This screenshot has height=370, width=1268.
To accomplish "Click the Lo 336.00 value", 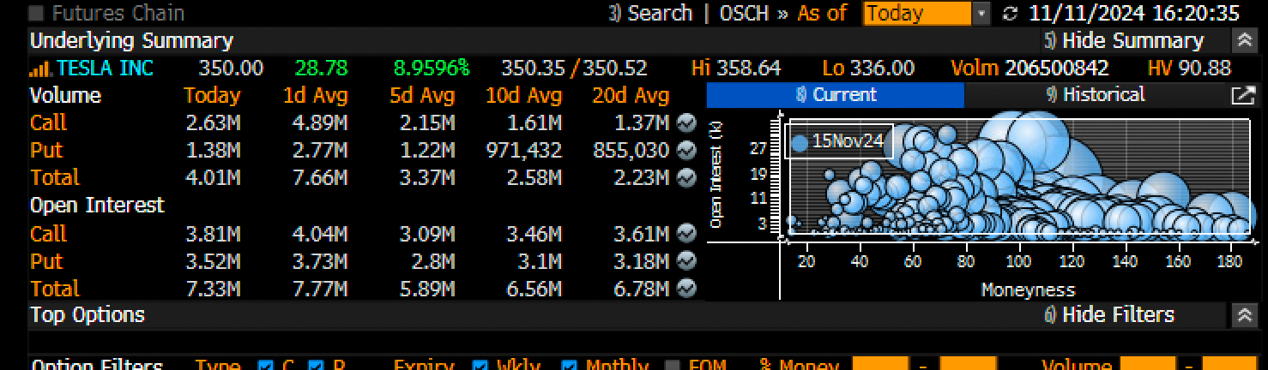I will 868,69.
